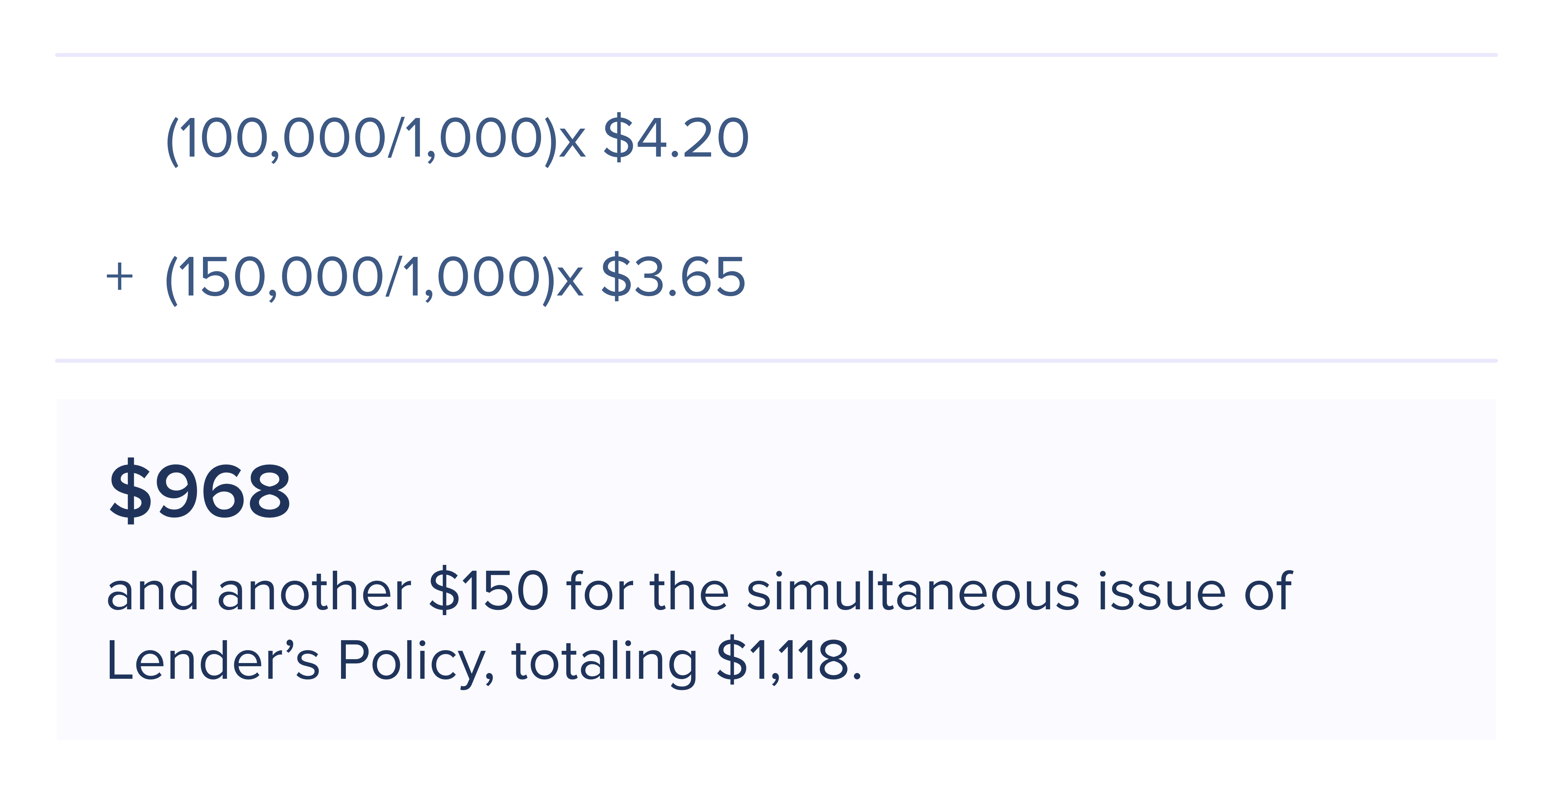Screen dimensions: 1550x791
Task: Click the $1,118 final total
Action: pyautogui.click(x=782, y=660)
